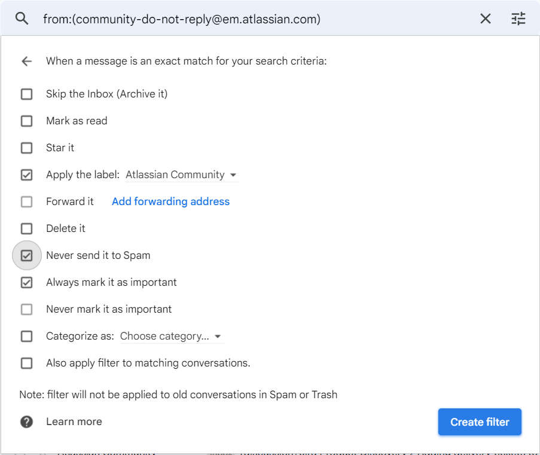Check the Mark as read option
Screen dimensions: 540x455
click(26, 121)
